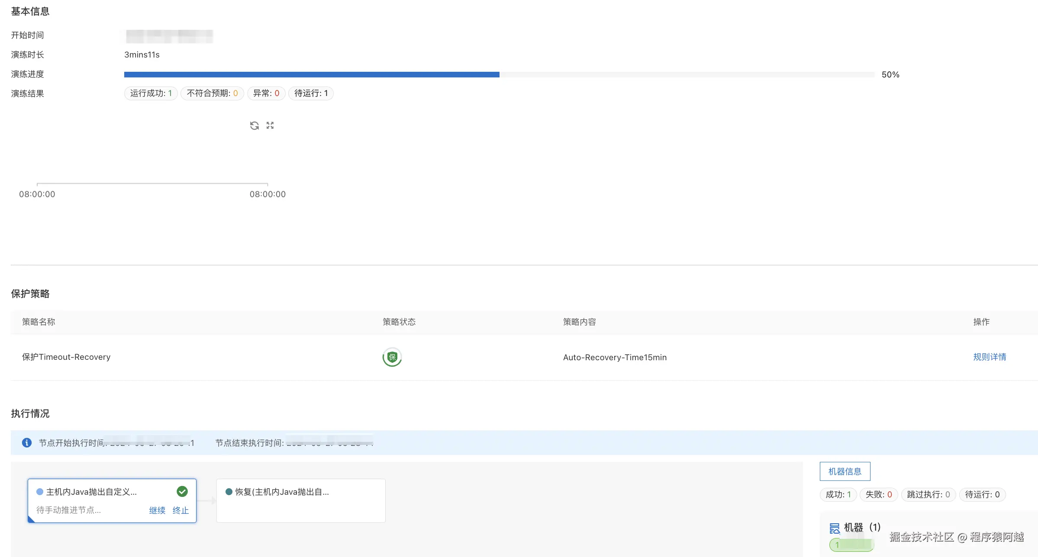Click the 跳过执行 machine filter tag
1038x557 pixels.
click(x=928, y=494)
